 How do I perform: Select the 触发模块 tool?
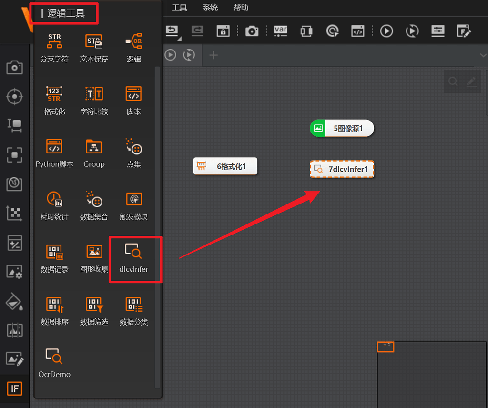(134, 205)
